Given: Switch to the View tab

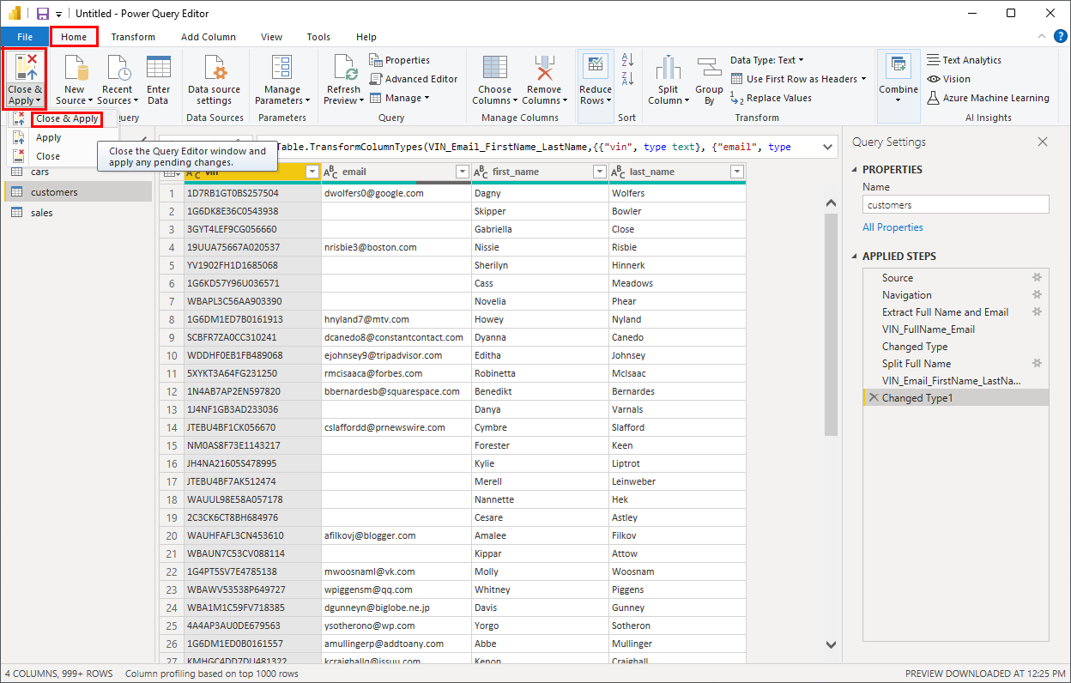Looking at the screenshot, I should coord(271,37).
